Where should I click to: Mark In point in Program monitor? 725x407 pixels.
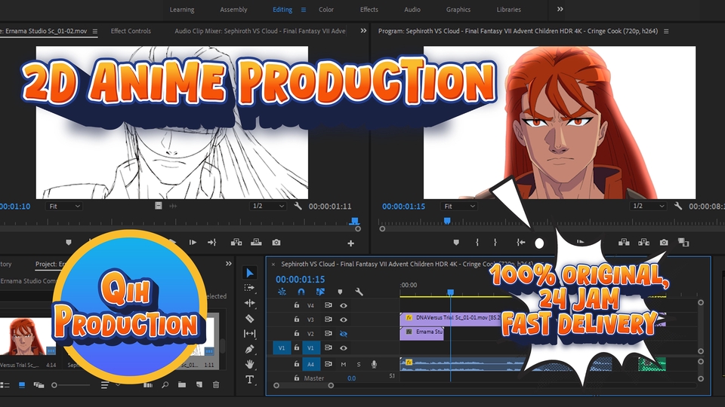477,242
